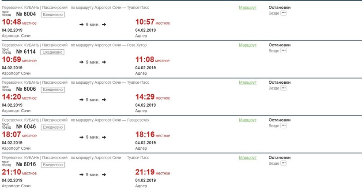Expand stops ellipsis for train 6006

point(283,88)
